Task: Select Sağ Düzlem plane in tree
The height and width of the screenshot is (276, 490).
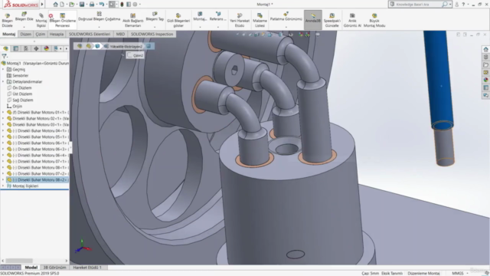Action: [23, 100]
